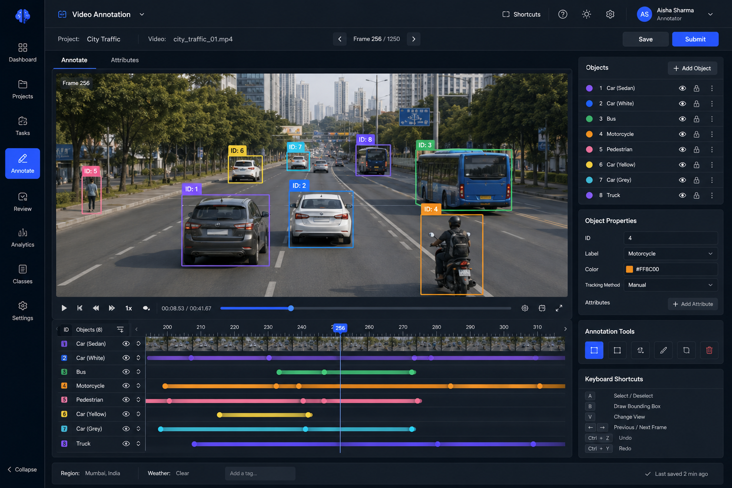Submit the annotation

coord(695,39)
